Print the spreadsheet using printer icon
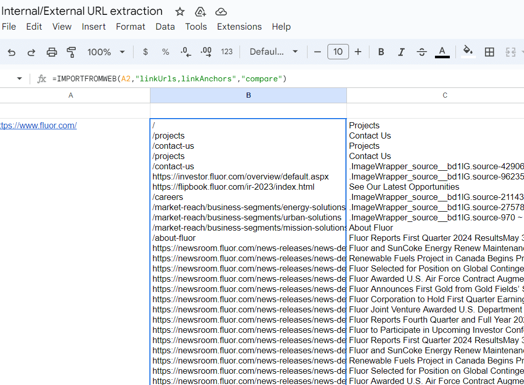Viewport: 524px width, 385px height. 52,52
